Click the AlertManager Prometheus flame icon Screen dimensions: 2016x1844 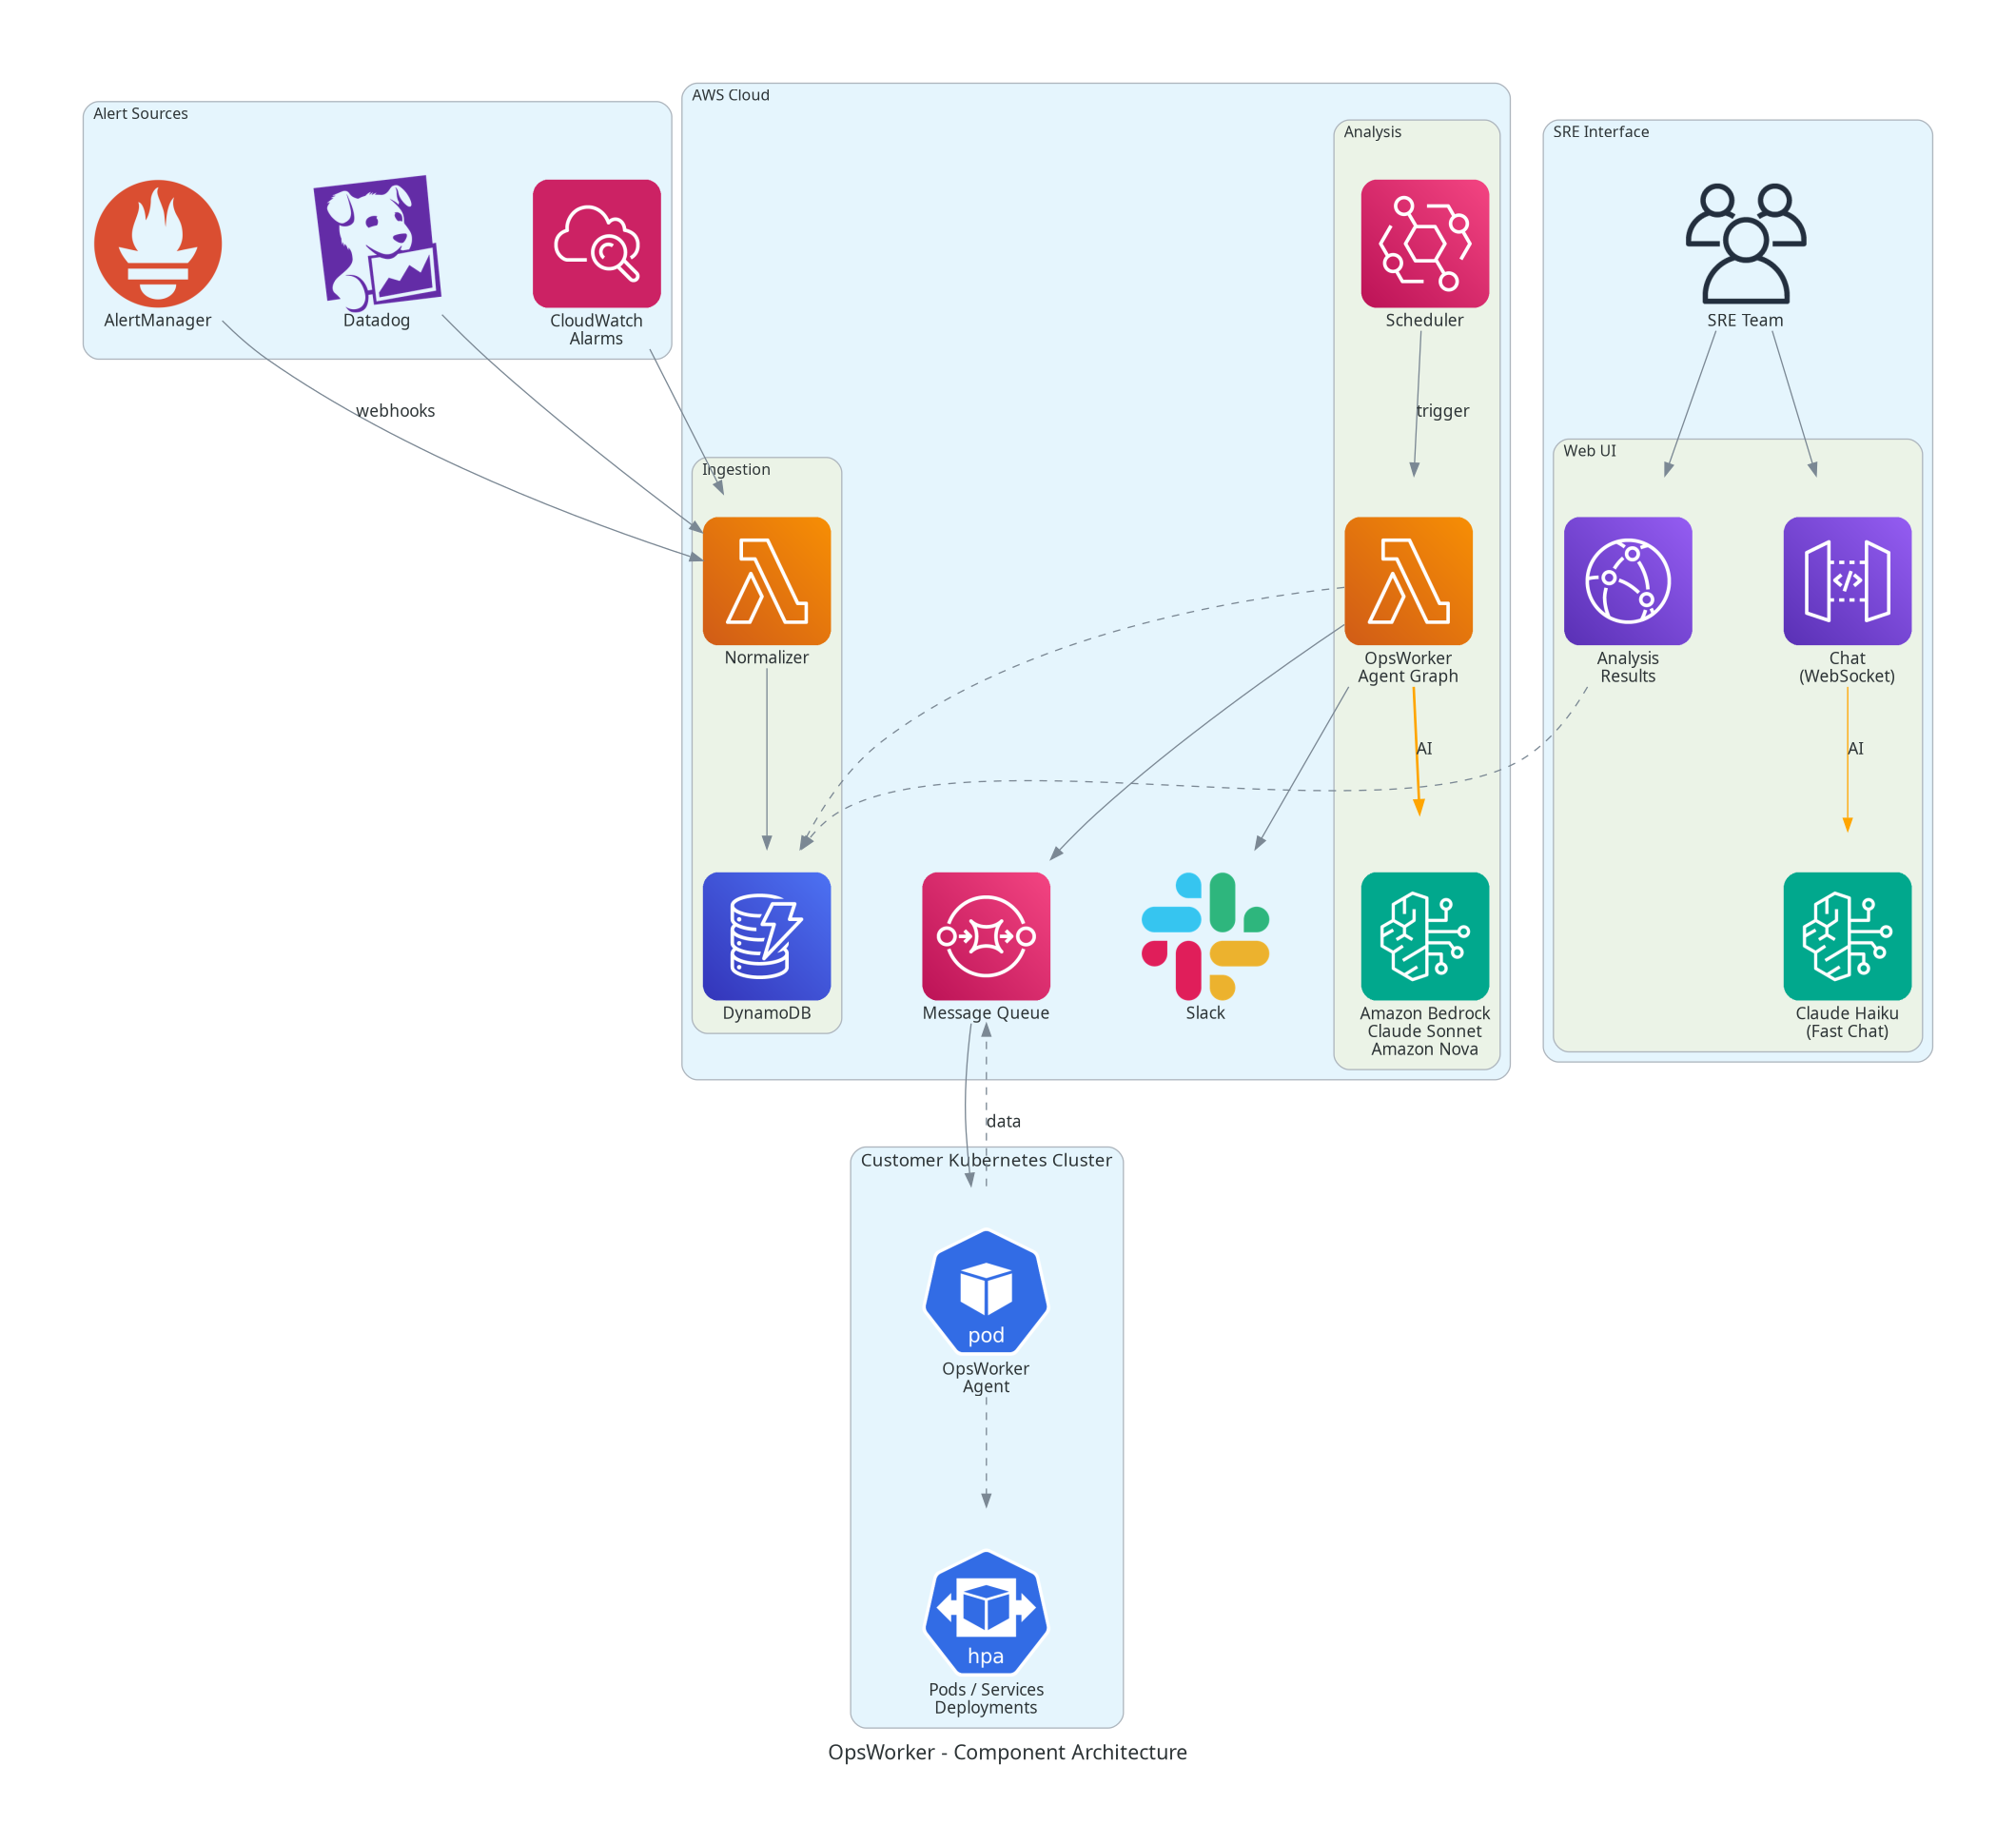click(158, 243)
